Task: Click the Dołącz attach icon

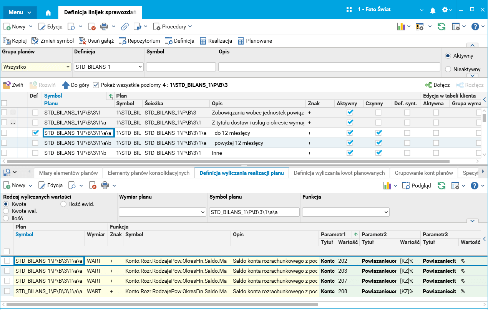Action: click(x=428, y=85)
